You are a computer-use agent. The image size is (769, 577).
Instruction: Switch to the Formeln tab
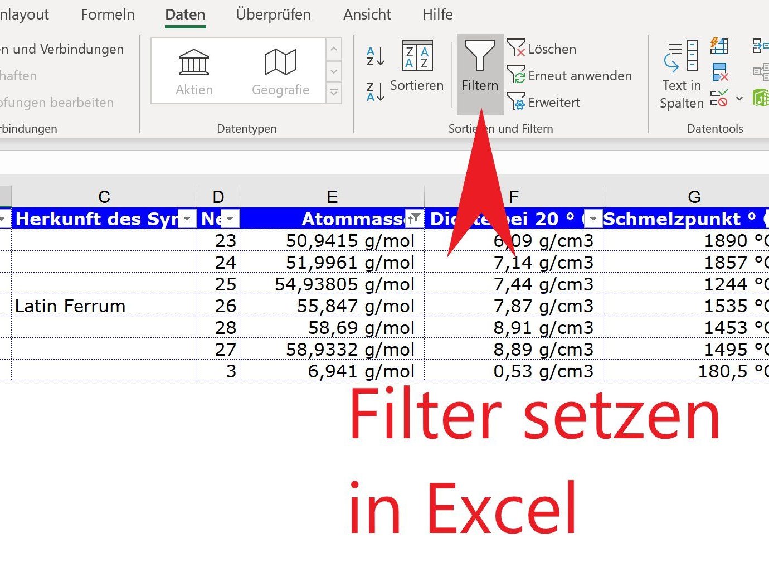[108, 14]
